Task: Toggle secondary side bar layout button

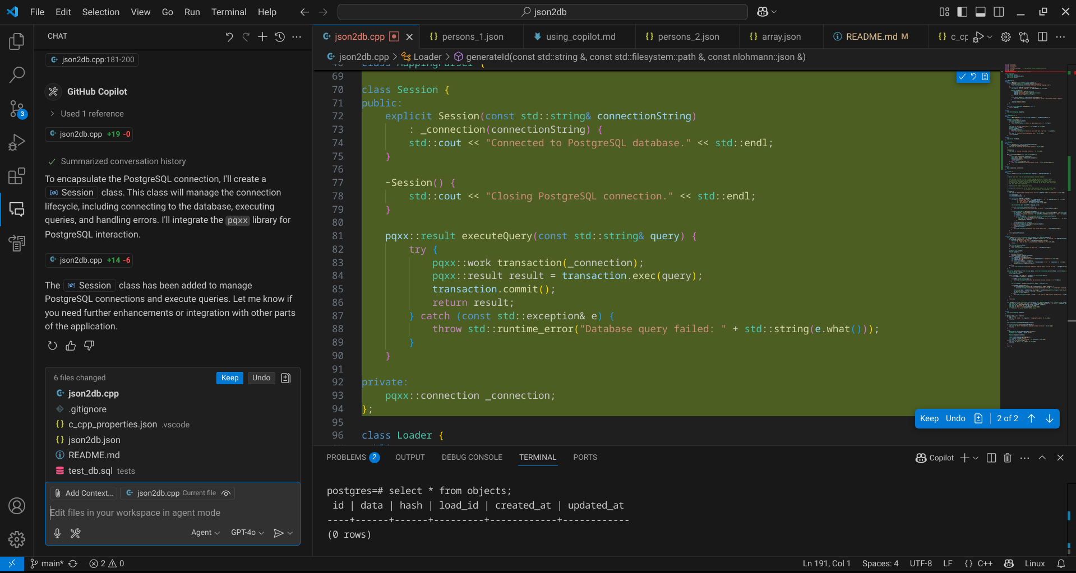Action: [x=999, y=12]
